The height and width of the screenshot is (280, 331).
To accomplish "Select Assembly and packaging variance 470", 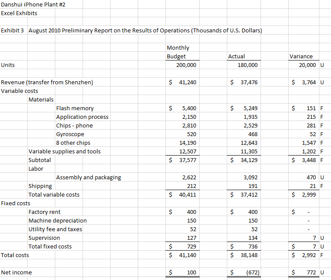I will (311, 178).
